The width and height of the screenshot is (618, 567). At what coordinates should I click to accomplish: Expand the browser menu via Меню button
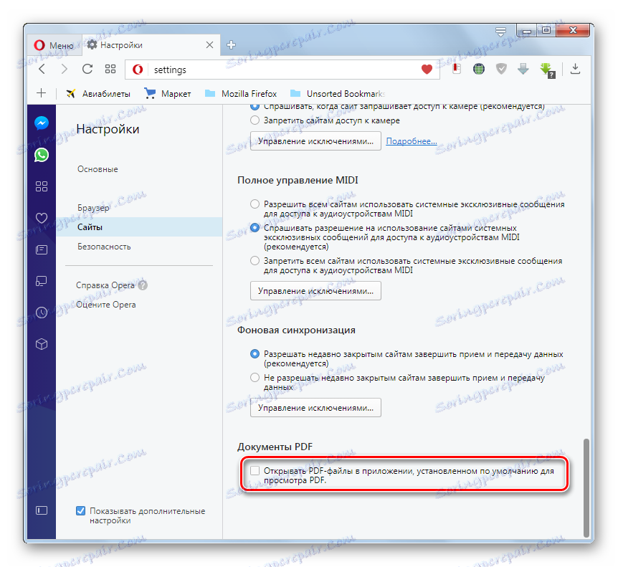(x=54, y=44)
